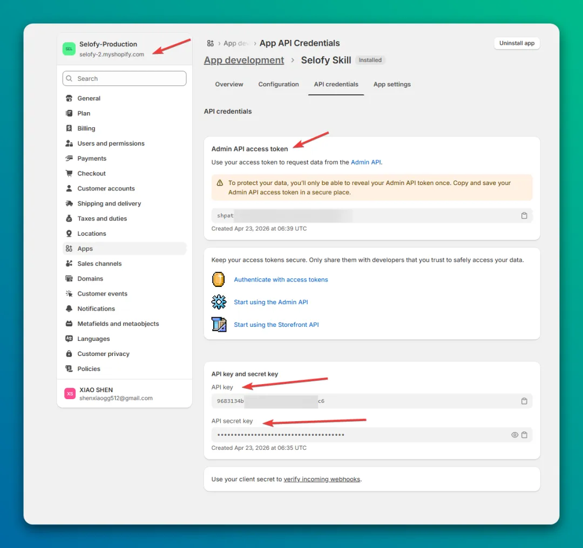Viewport: 583px width, 548px height.
Task: Click the Selofy Skill app title
Action: point(326,60)
